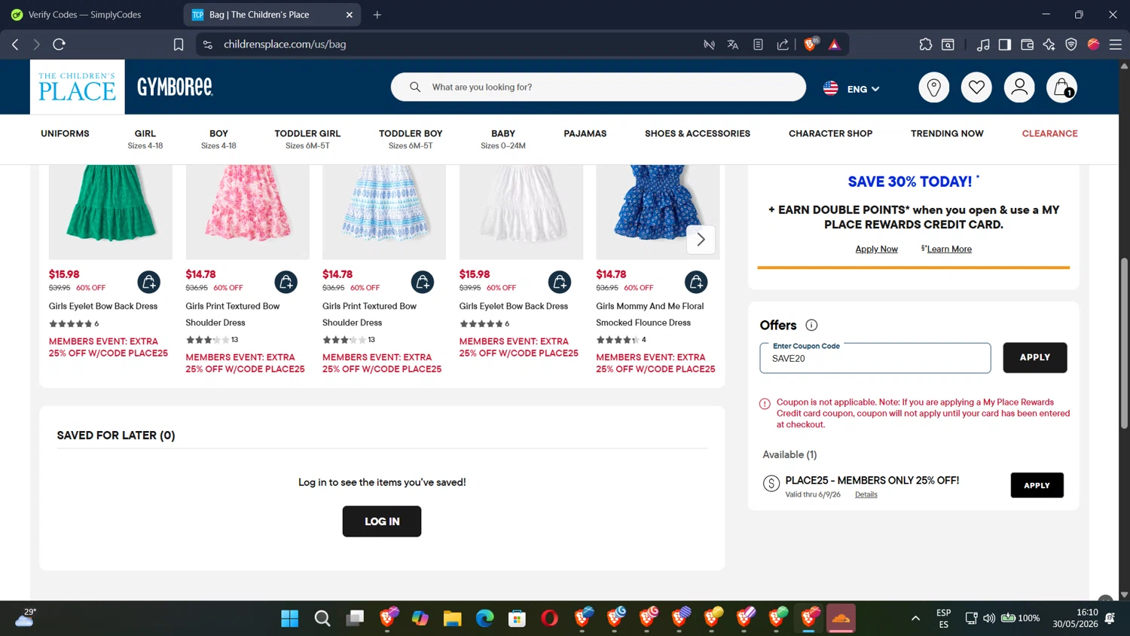The image size is (1130, 636).
Task: Click the Offers info icon
Action: [x=811, y=326]
